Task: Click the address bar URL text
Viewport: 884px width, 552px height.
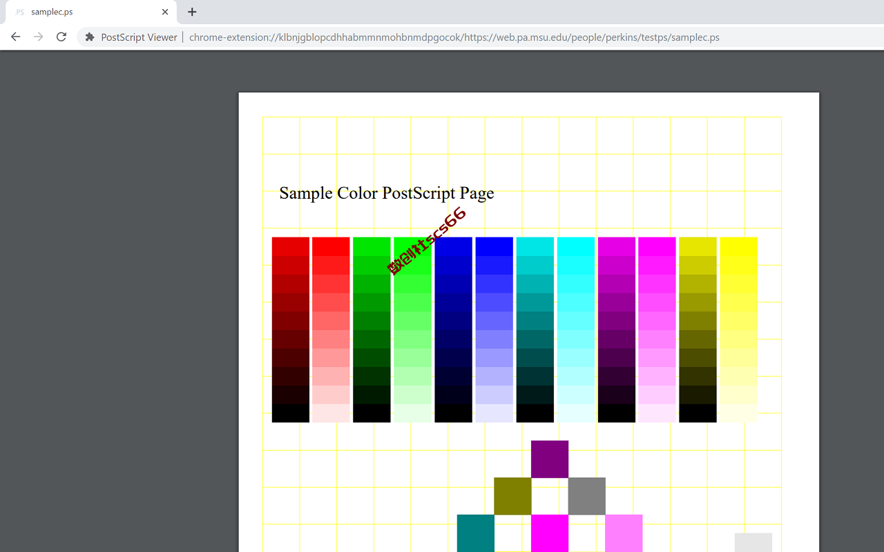Action: 454,37
